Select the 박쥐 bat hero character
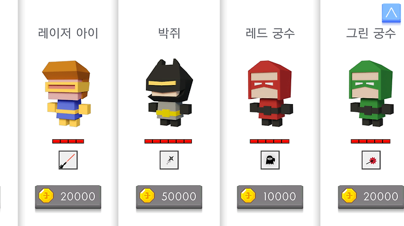 pos(169,93)
